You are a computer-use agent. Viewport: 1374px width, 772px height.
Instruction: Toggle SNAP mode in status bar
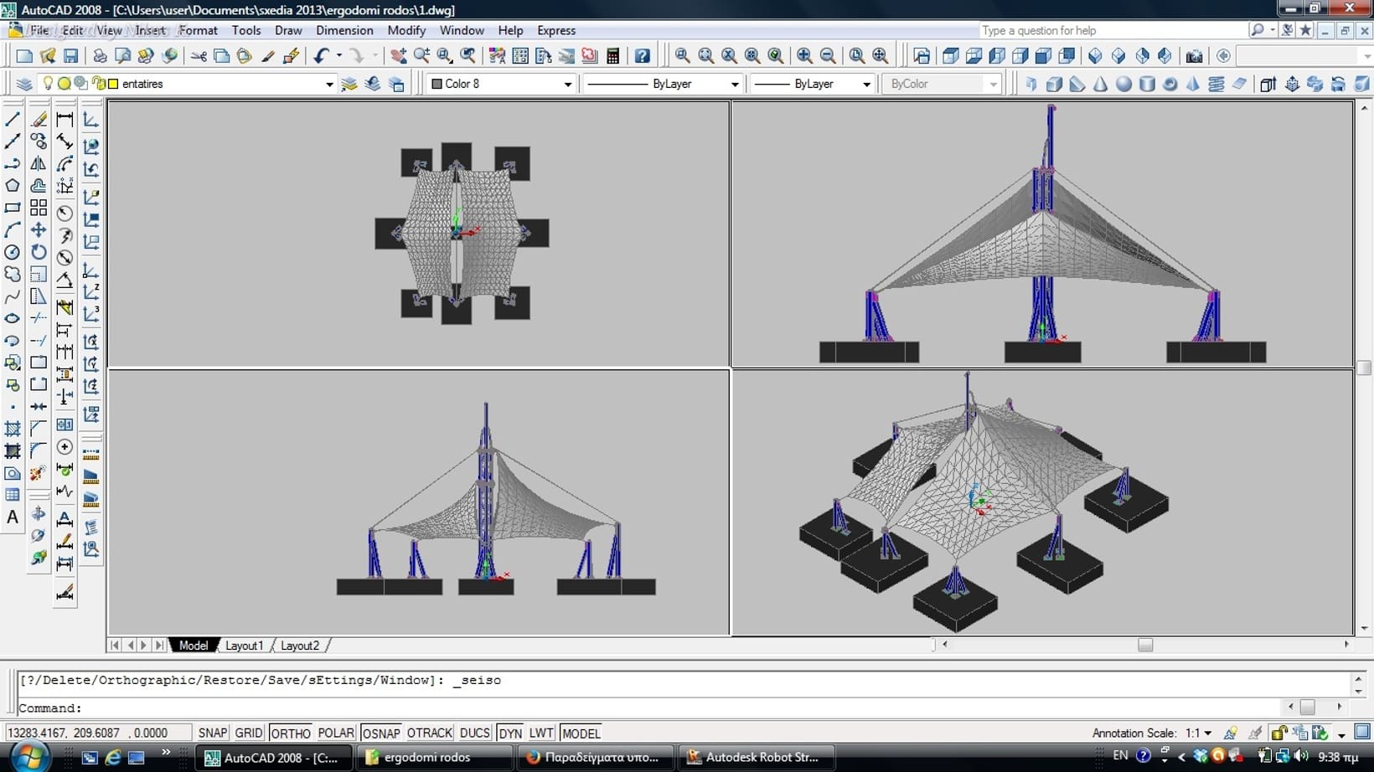tap(212, 733)
